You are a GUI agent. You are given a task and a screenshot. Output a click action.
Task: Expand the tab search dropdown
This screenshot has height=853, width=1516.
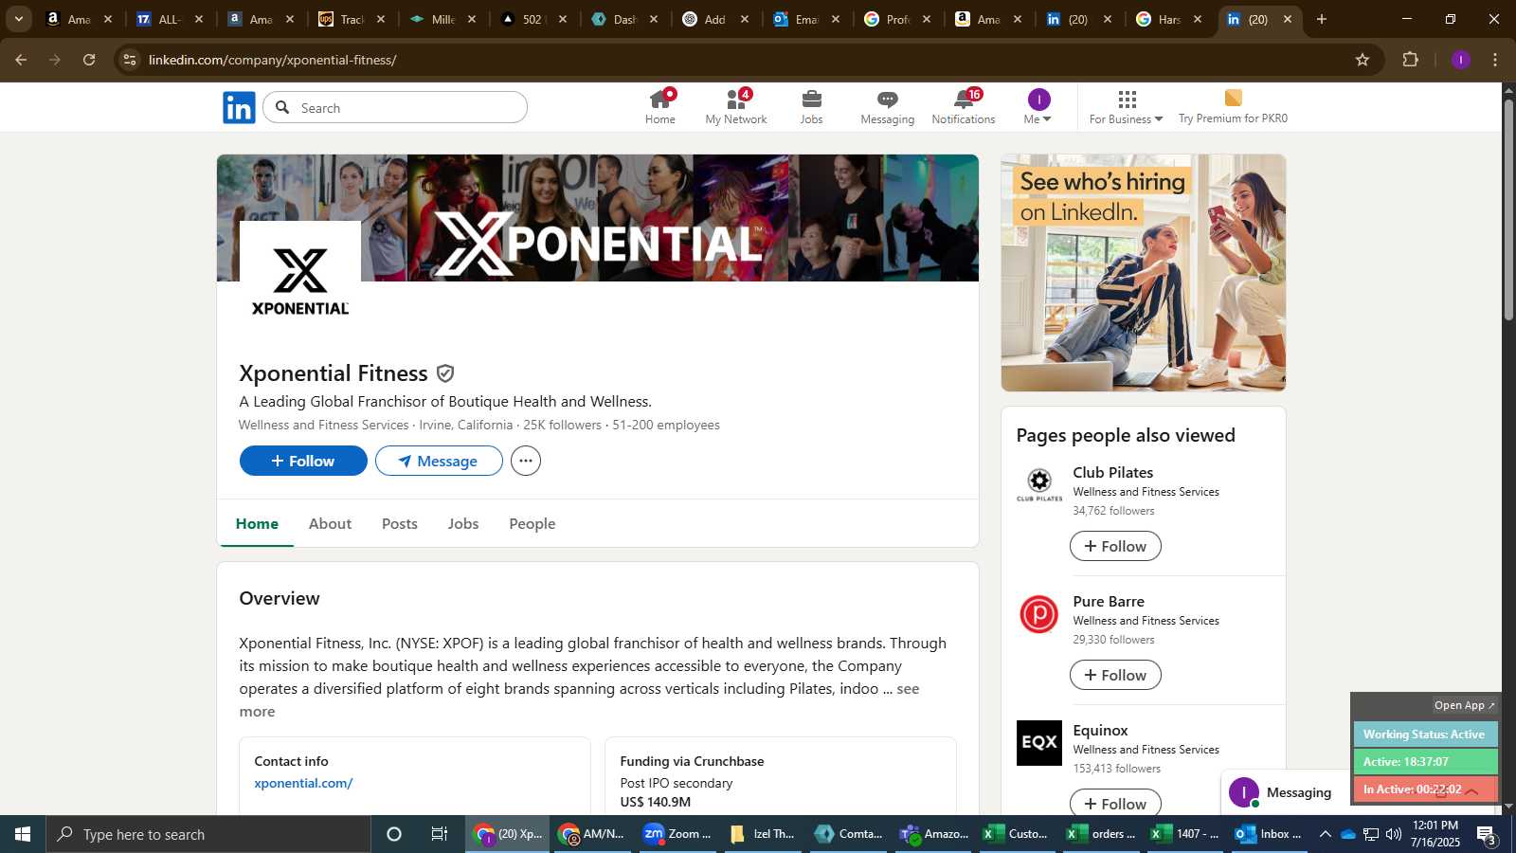18,19
